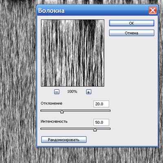This screenshot has width=163, height=163.
Task: Click the Отклонение value field
Action: point(101,104)
